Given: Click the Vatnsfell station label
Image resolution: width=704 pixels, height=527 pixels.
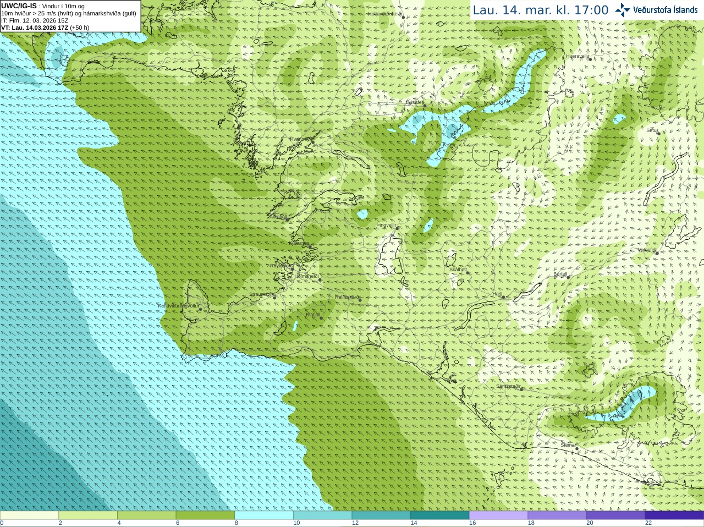Looking at the screenshot, I should click(647, 250).
